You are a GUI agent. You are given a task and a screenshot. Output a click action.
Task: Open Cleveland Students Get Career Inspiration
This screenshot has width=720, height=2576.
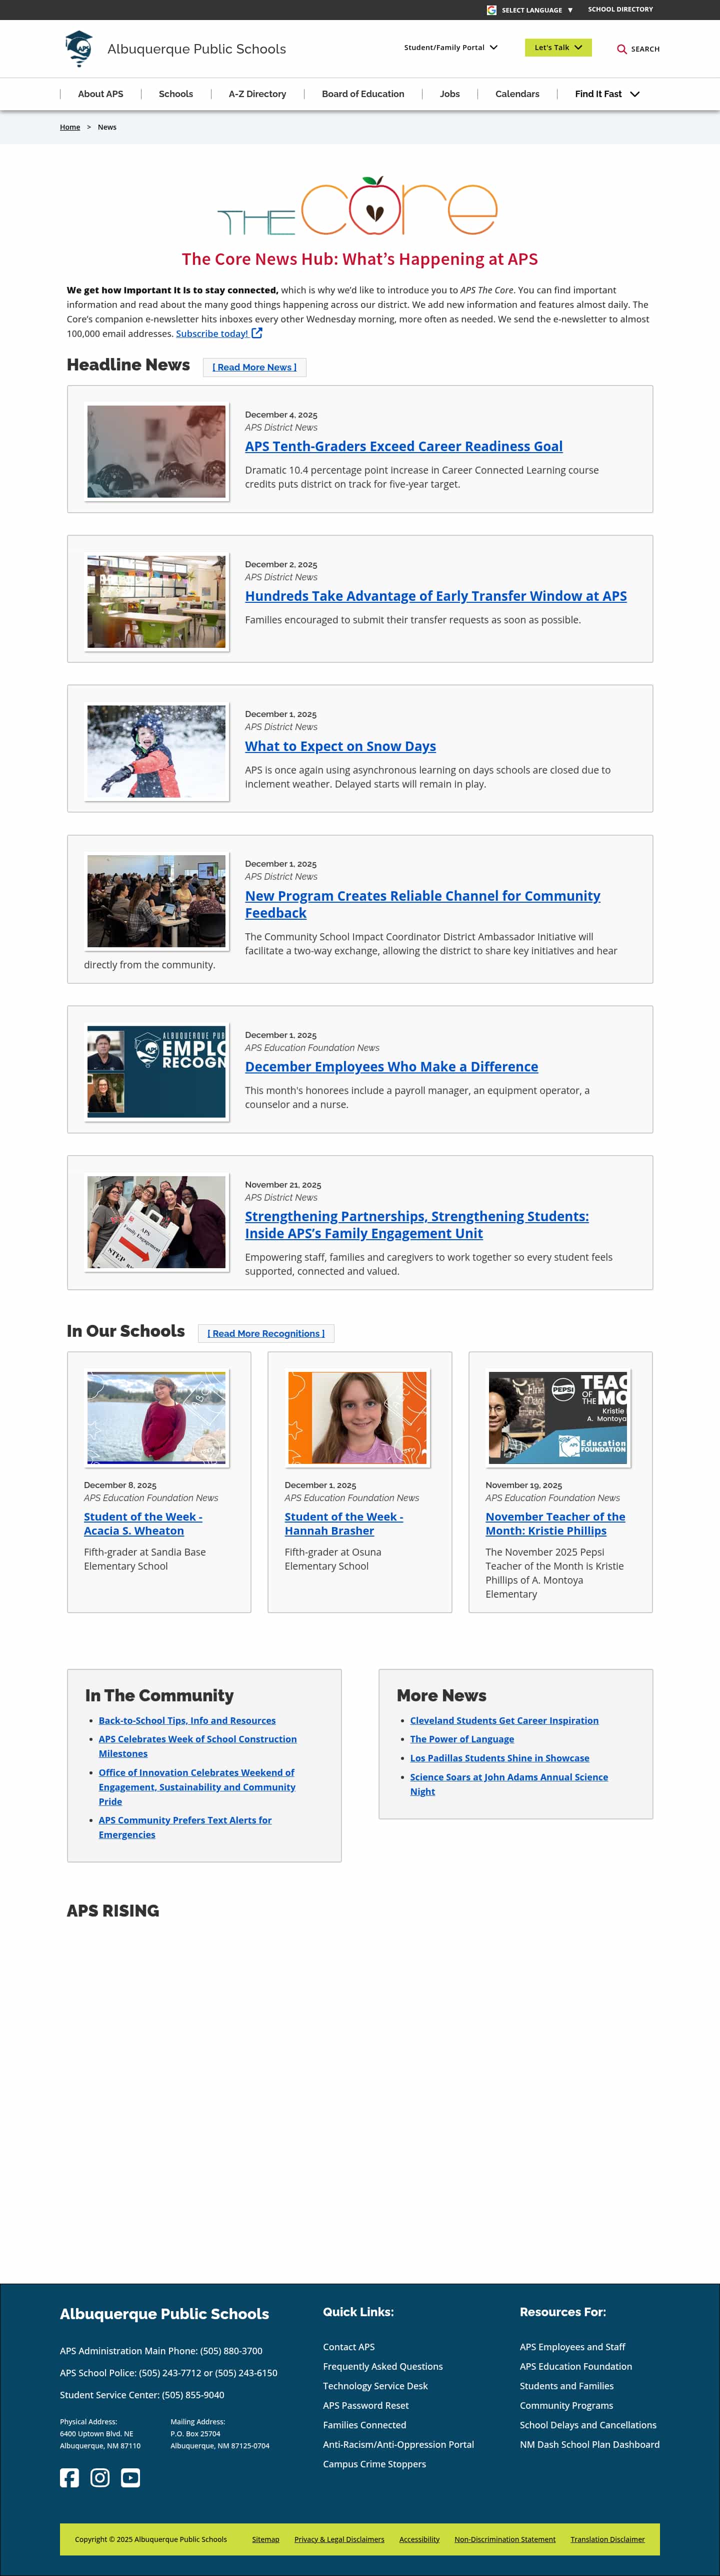(x=504, y=1721)
